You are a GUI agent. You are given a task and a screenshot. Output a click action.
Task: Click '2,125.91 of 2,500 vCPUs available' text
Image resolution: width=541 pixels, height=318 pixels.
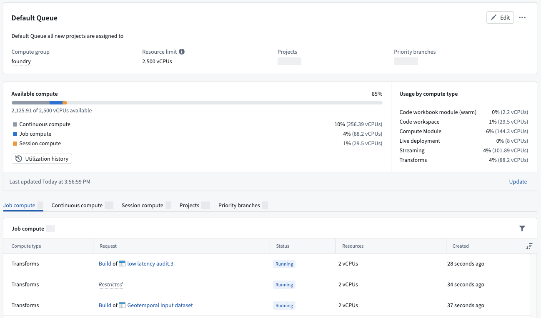(x=52, y=111)
